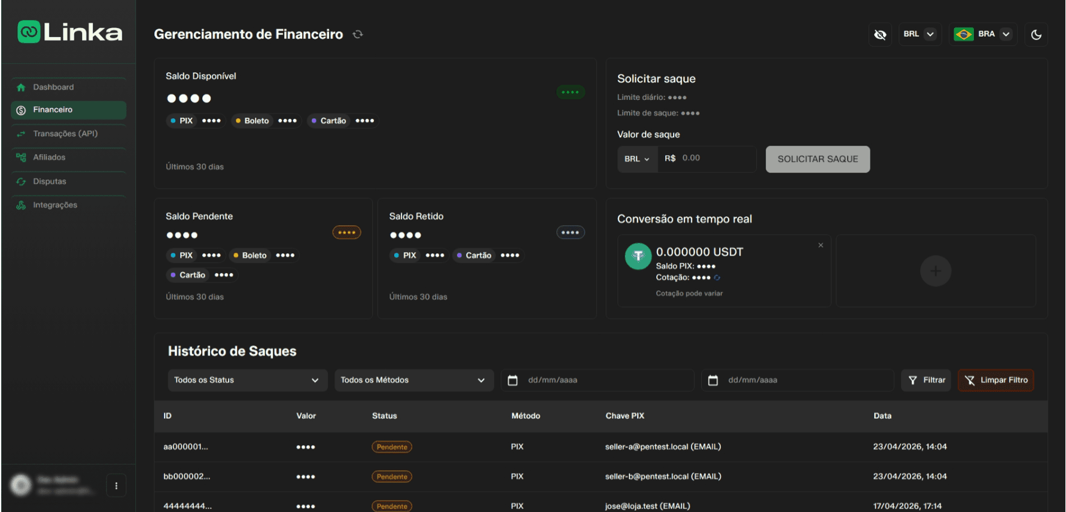Click Pendente badge in aa000001 row

(392, 447)
